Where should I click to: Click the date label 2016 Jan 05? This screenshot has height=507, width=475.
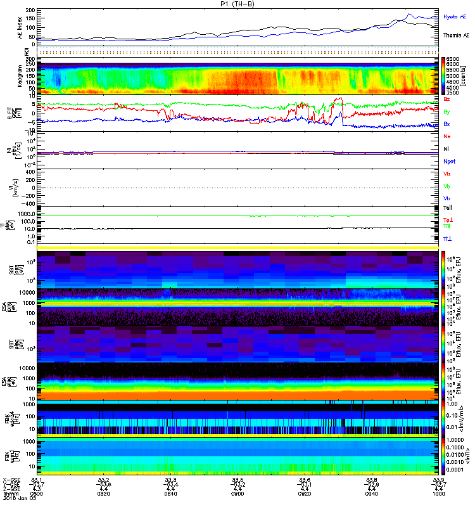pos(20,498)
